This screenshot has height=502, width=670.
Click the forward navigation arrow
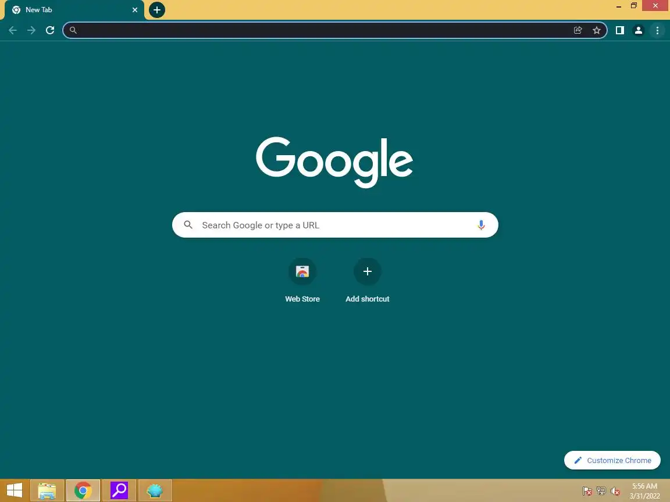point(31,30)
